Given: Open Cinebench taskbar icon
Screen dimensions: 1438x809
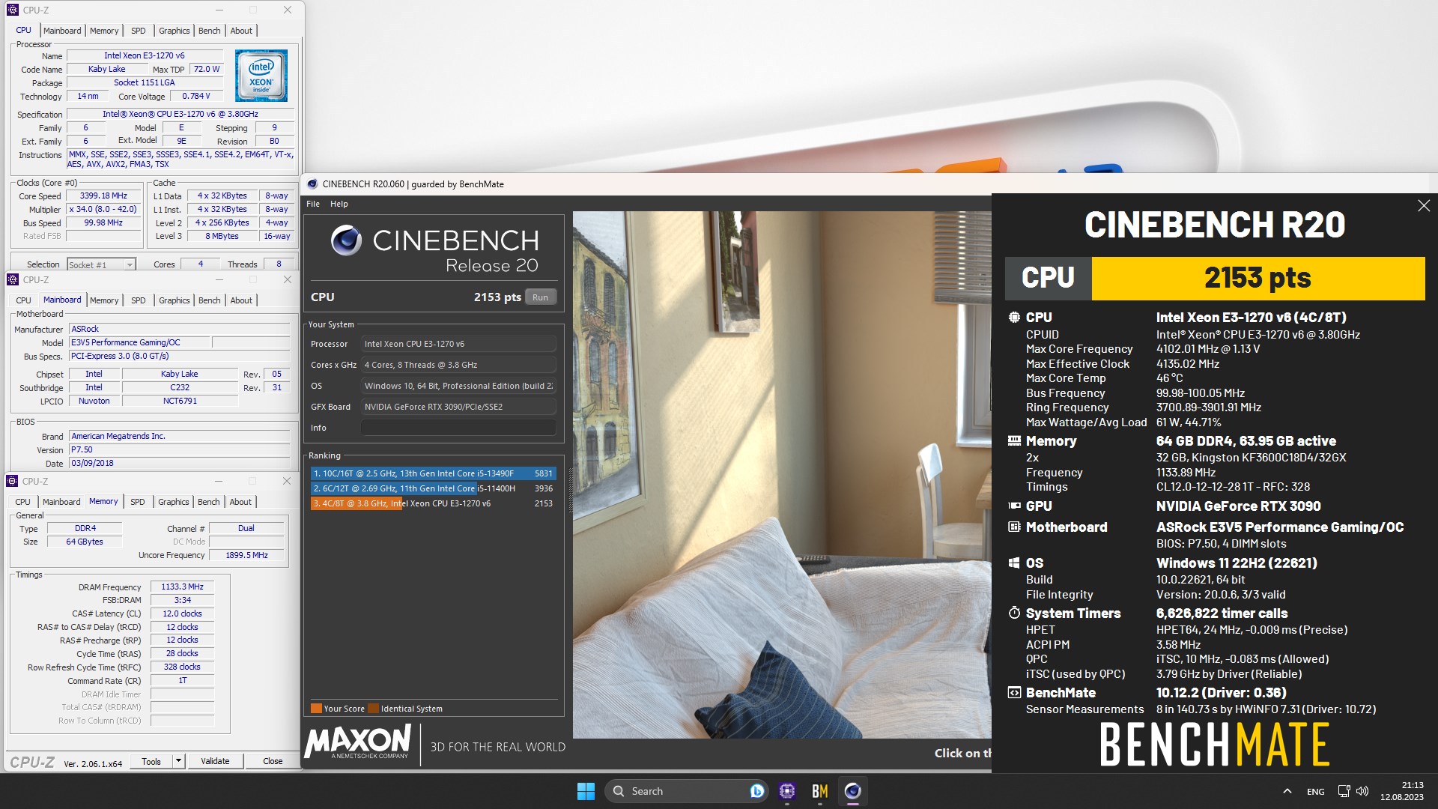Looking at the screenshot, I should [852, 791].
